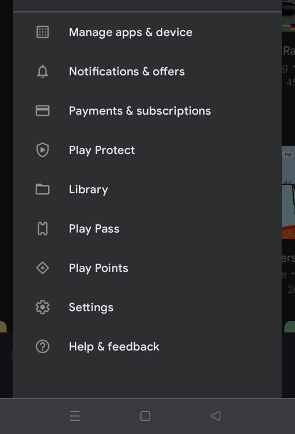Choose Play Pass from the menu
Image resolution: width=295 pixels, height=434 pixels.
click(94, 229)
